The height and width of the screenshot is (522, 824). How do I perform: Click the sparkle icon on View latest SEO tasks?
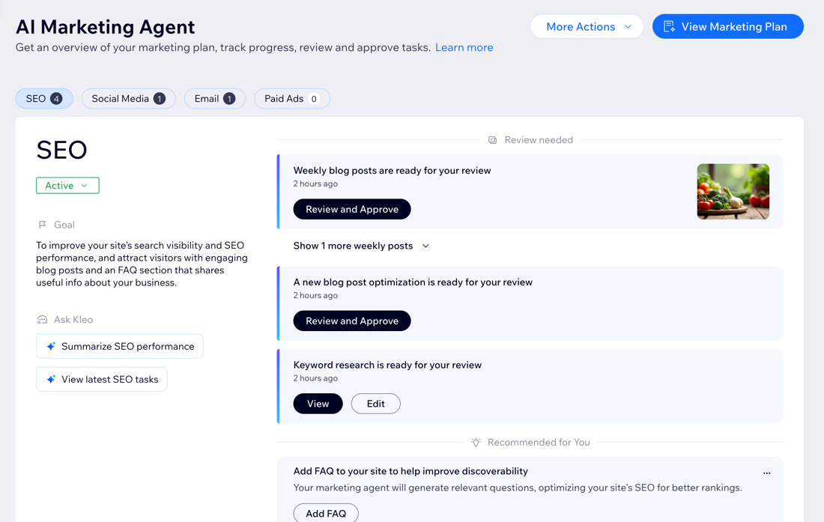(x=51, y=380)
